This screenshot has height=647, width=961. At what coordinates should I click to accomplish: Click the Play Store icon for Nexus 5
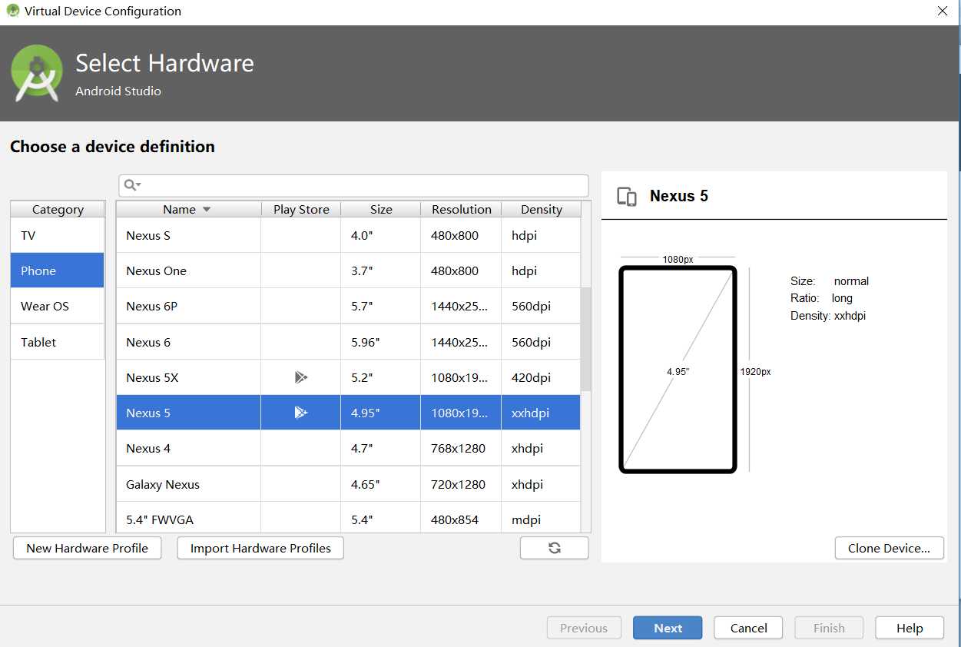point(301,413)
